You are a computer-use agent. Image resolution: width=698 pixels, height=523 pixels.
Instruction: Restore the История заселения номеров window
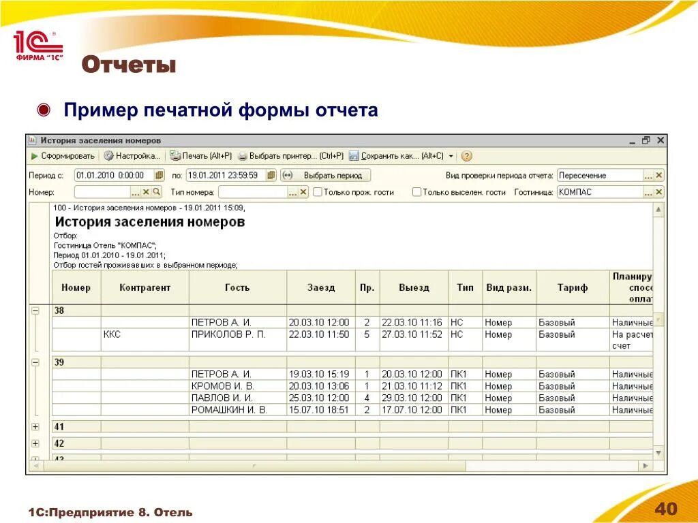[x=646, y=140]
